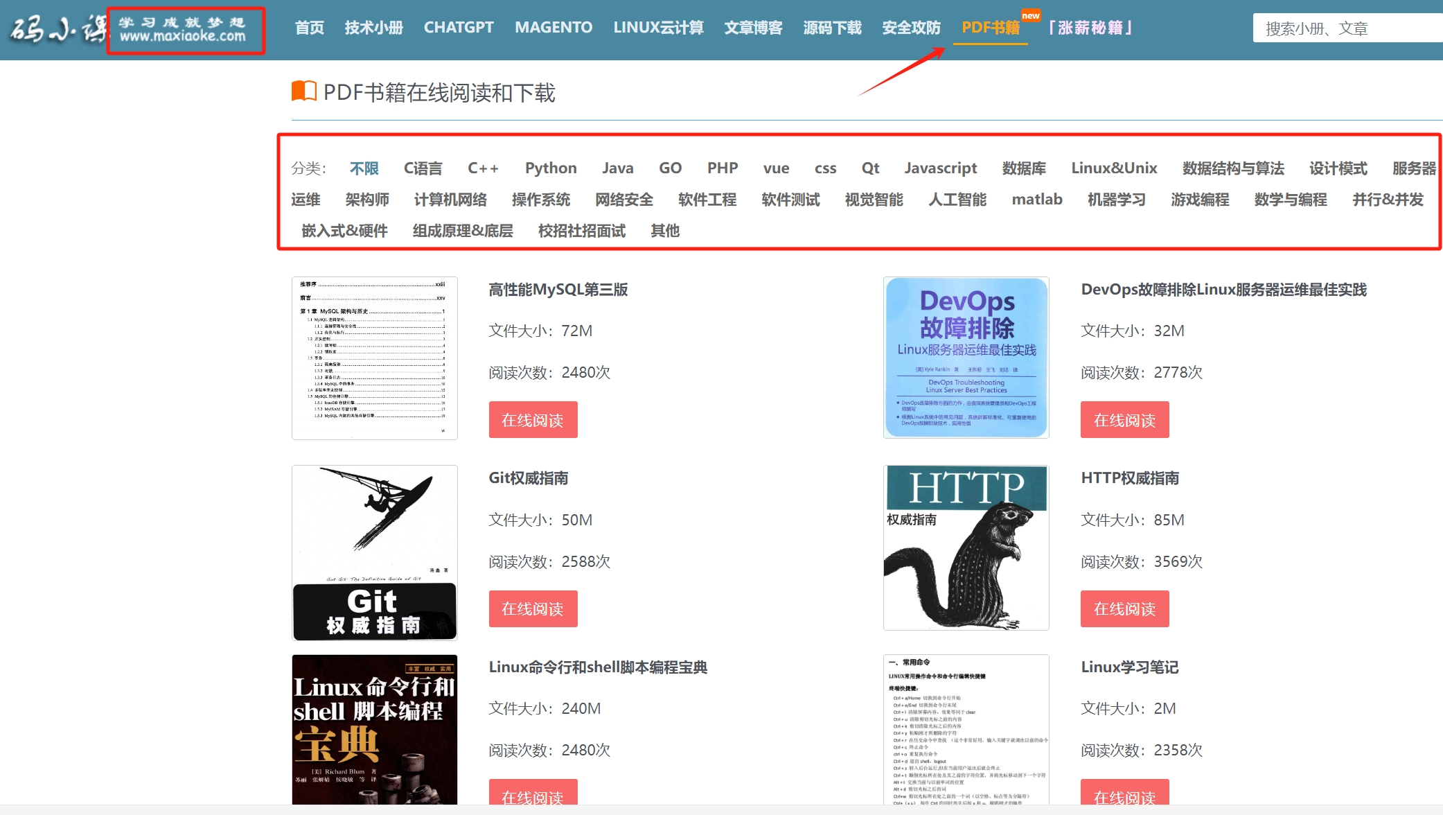Click the orange book icon beside page title
The height and width of the screenshot is (815, 1443).
[x=303, y=91]
